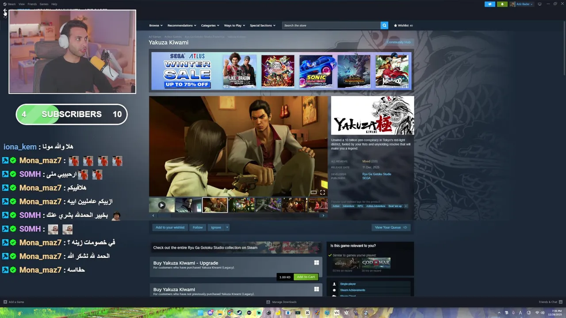Open the Community Hub button
This screenshot has width=566, height=318.
coord(398,42)
